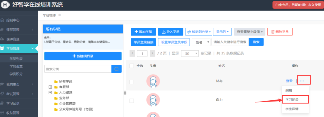Screen dimensions: 324x117
Task: Open the 查看重复字段值 dropdown
Action: point(250,32)
